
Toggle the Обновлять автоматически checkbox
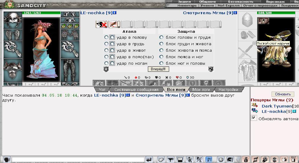pyautogui.click(x=254, y=118)
